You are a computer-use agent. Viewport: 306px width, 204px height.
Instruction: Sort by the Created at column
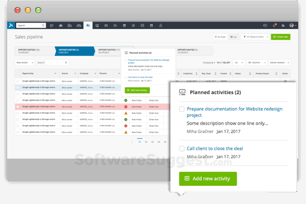coord(196,73)
